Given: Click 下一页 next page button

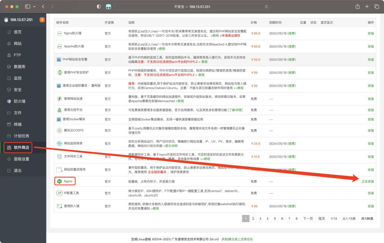Looking at the screenshot, I should pyautogui.click(x=308, y=218).
